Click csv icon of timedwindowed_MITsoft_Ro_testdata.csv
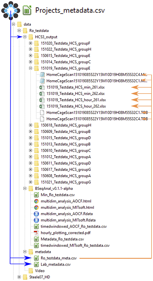 pos(36,245)
